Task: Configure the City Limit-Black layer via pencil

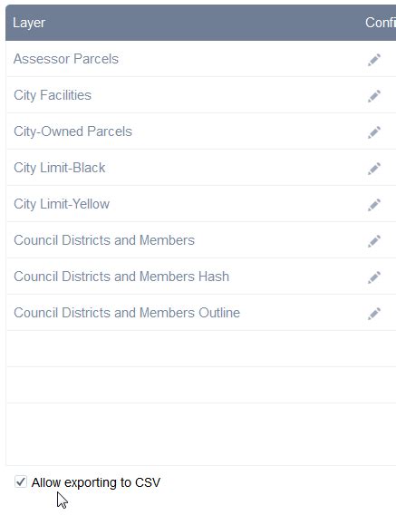Action: [374, 169]
